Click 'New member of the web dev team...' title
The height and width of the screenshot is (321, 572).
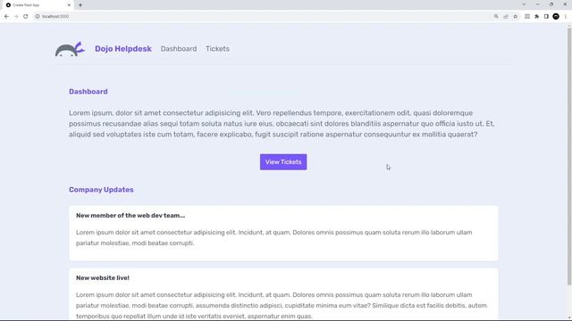click(130, 216)
